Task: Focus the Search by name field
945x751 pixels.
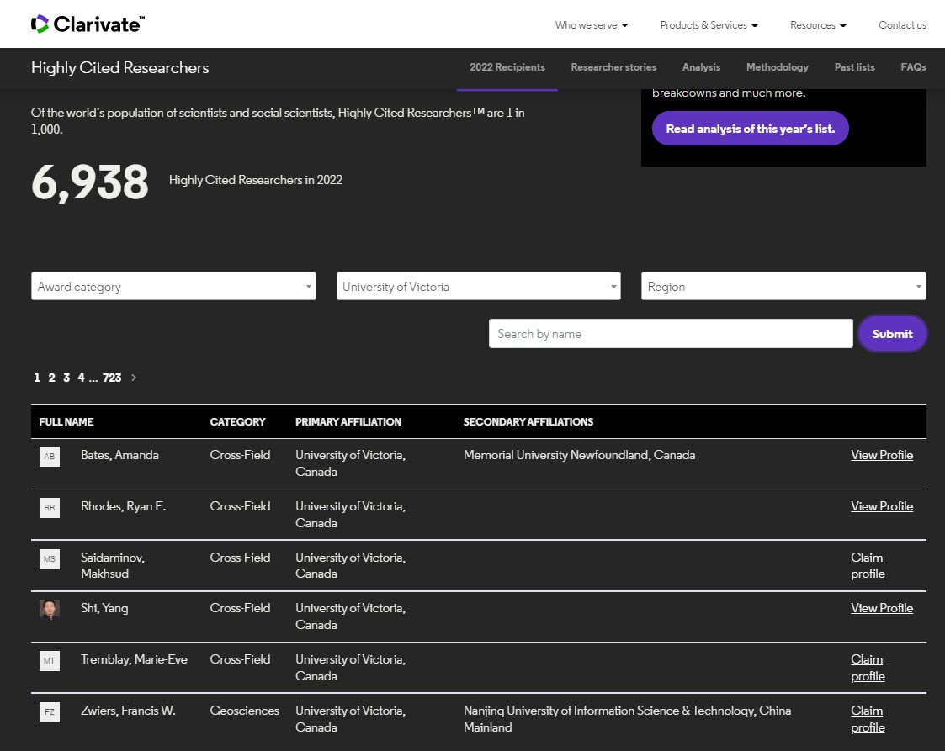Action: 671,334
